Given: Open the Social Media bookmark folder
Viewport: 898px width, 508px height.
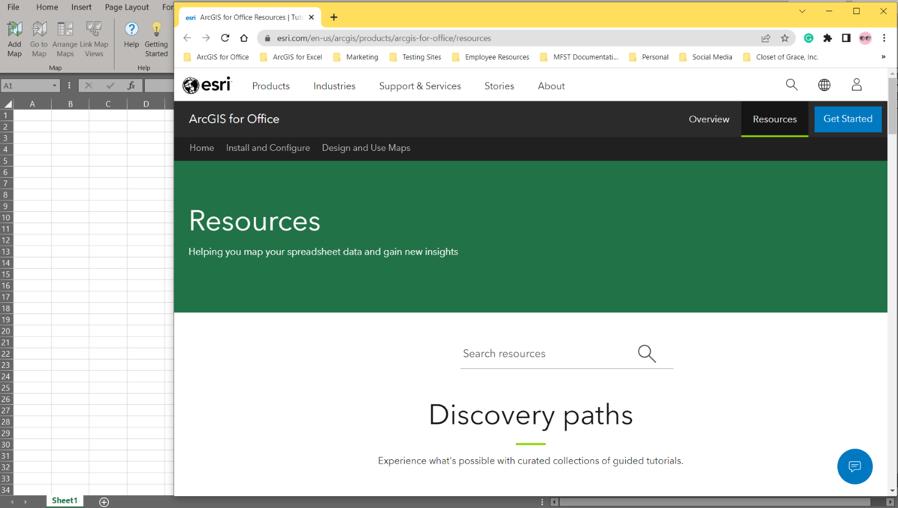Looking at the screenshot, I should pos(705,57).
